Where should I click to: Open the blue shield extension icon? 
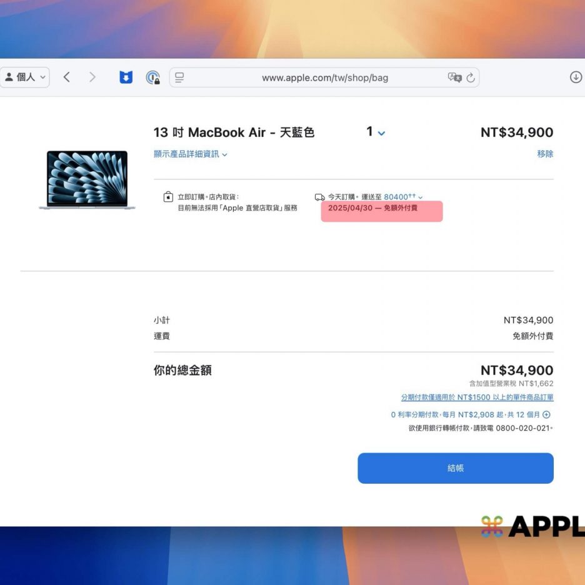[x=126, y=77]
